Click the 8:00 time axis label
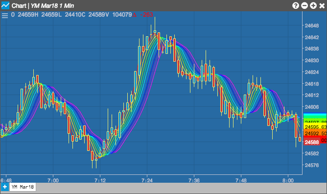 288,180
